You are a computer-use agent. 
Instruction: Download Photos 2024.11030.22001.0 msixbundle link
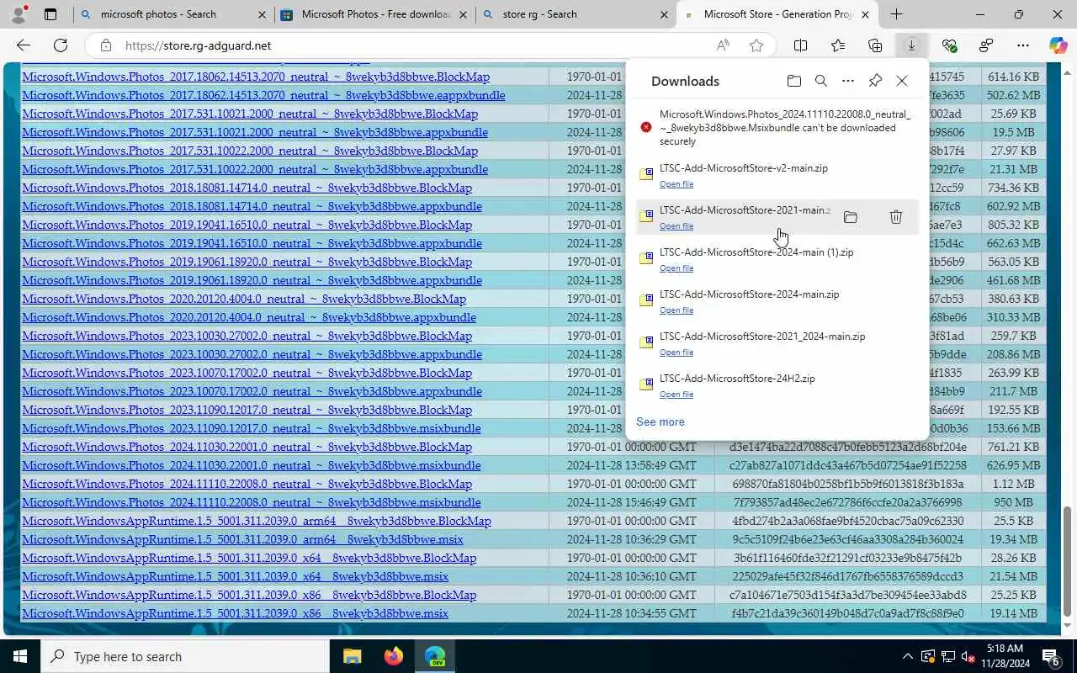252,465
